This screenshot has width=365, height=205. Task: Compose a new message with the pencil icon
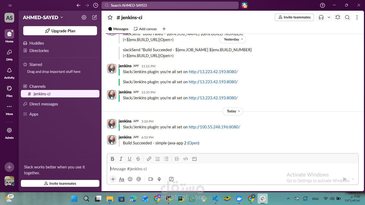pos(95,17)
